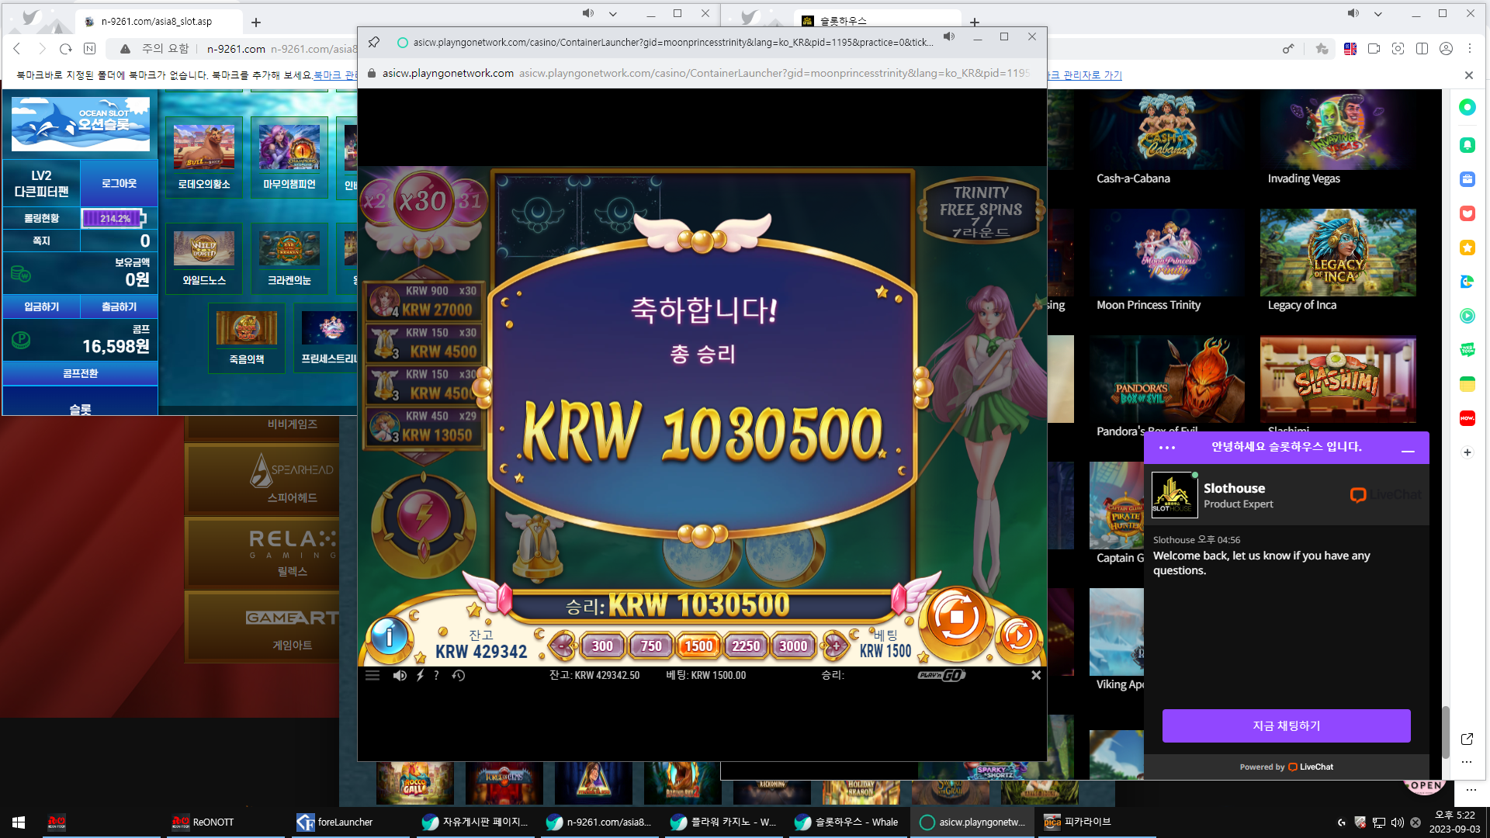
Task: Expand the sidebar add plus icon
Action: 1467,452
